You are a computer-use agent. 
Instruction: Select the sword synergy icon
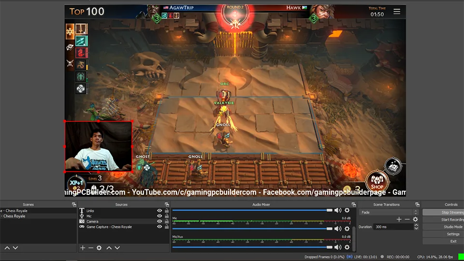81,29
